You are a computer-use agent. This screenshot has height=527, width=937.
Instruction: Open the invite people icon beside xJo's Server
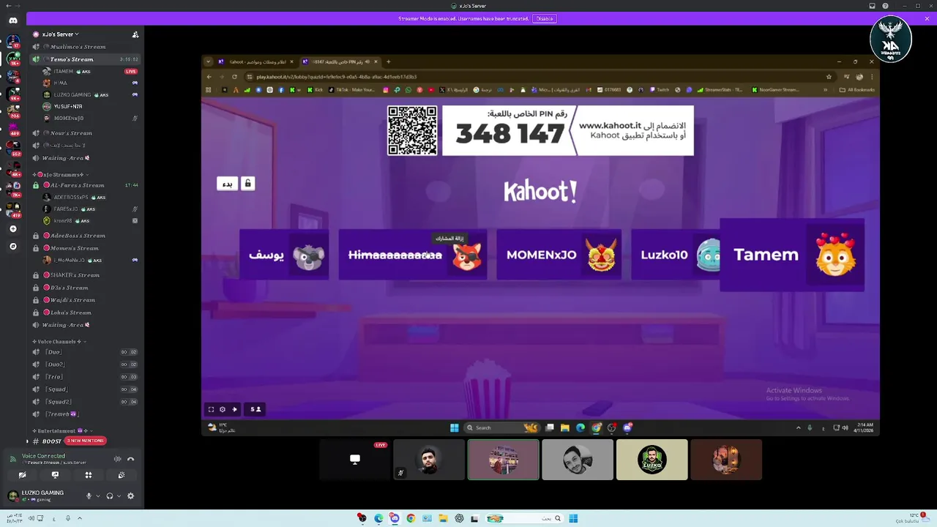(135, 34)
